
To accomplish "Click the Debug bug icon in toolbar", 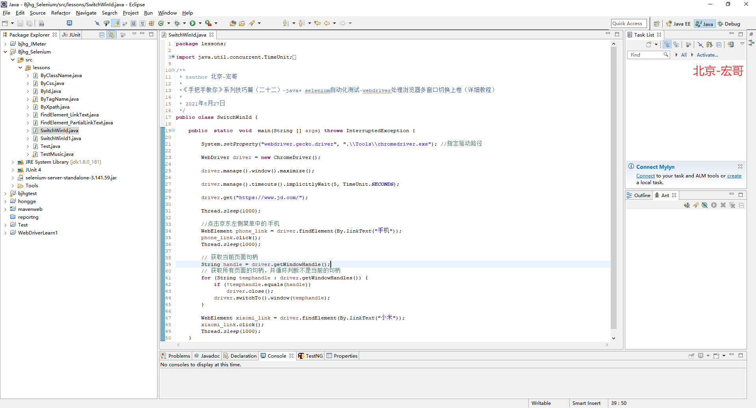I will [177, 24].
